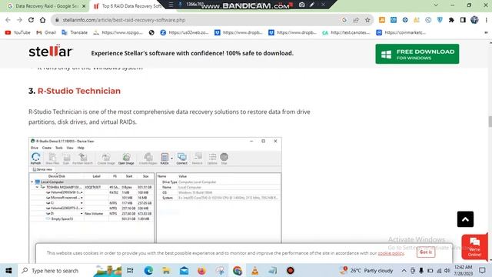Open the us02web.zo... bookmark
Viewport: 492px width, 277px height.
point(184,32)
